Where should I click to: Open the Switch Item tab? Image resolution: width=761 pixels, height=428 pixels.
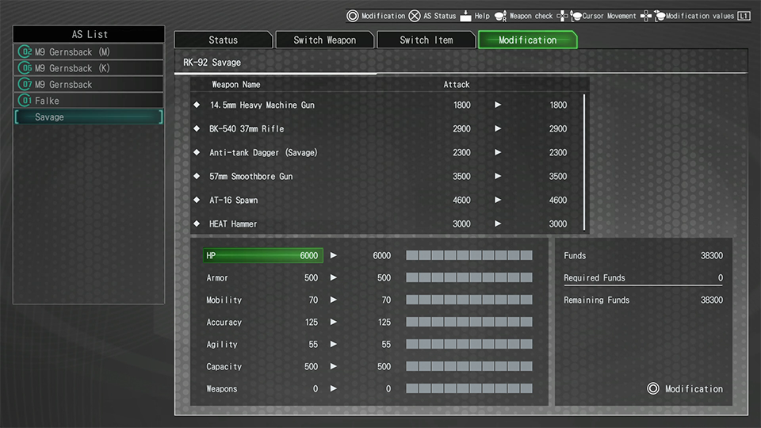(x=426, y=40)
